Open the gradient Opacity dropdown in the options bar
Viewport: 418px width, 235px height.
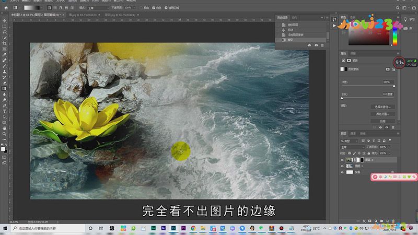point(134,8)
